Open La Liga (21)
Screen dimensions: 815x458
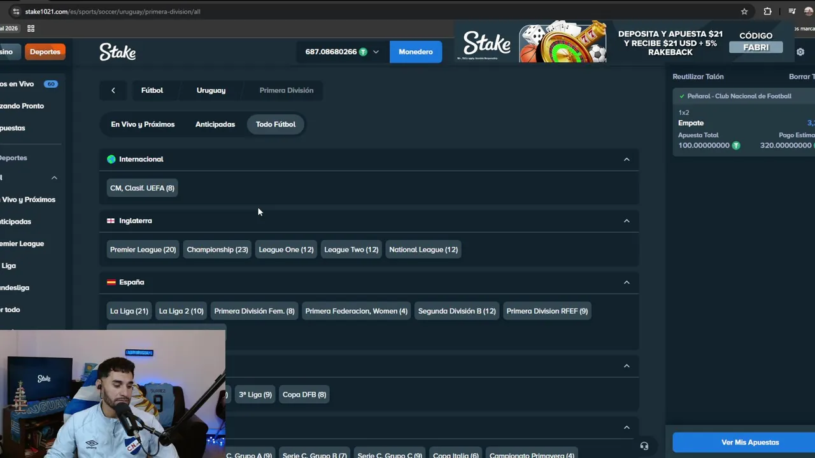tap(129, 311)
